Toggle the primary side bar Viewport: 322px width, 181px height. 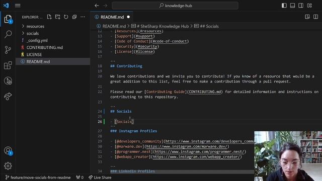click(284, 6)
